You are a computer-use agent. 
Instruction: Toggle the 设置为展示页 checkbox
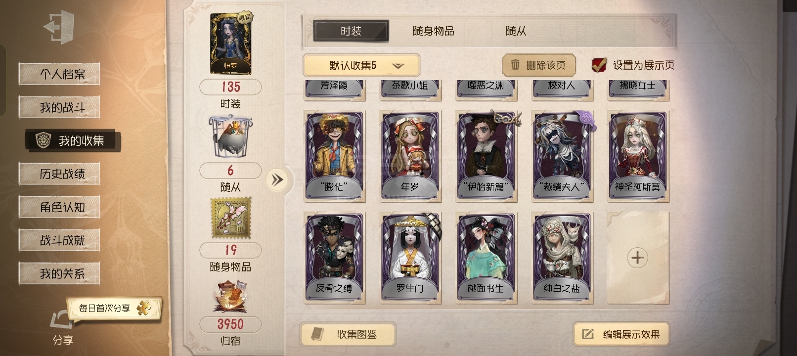click(599, 65)
